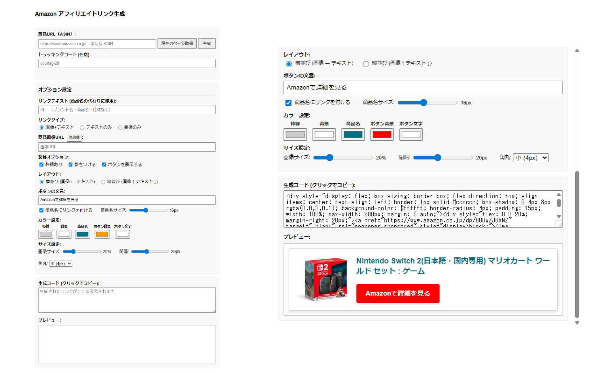Image resolution: width=598 pixels, height=373 pixels.
Task: Open the 角丸 size dropdown in the right panel
Action: point(531,158)
